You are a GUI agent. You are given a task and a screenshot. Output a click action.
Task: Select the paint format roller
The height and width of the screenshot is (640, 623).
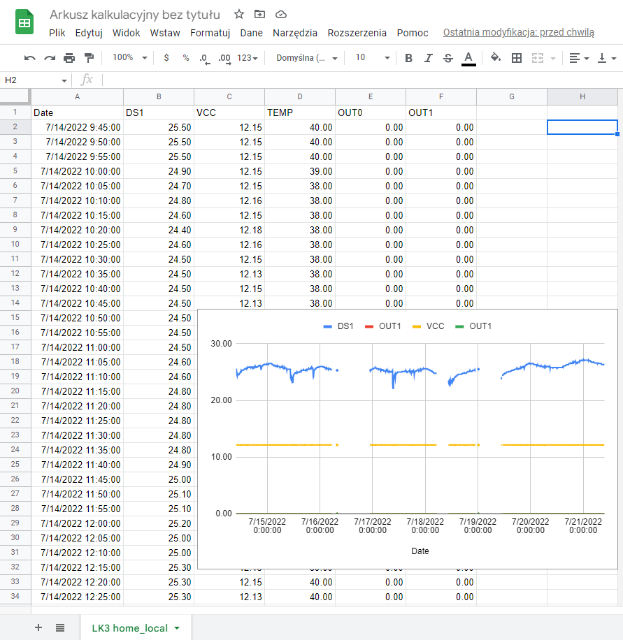89,58
